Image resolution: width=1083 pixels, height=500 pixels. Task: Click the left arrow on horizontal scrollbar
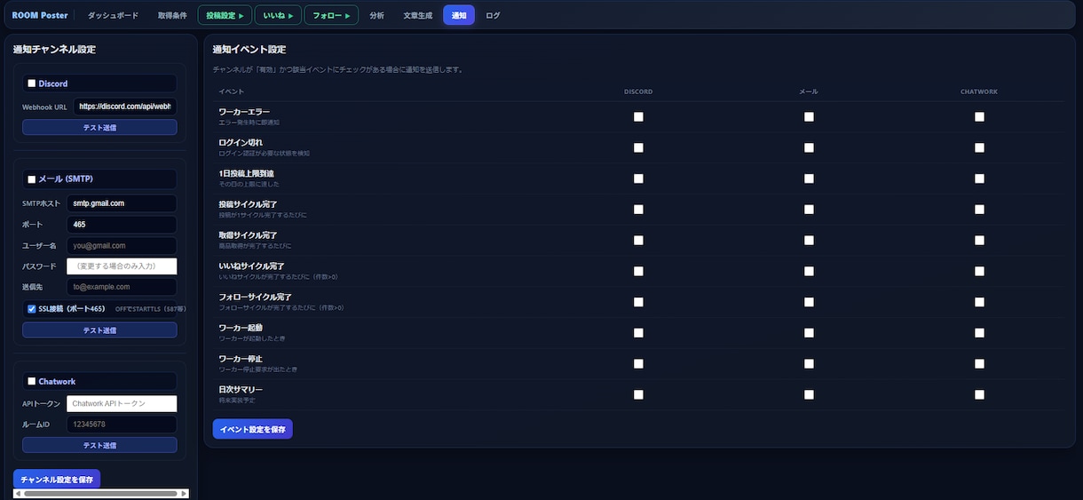click(x=19, y=493)
